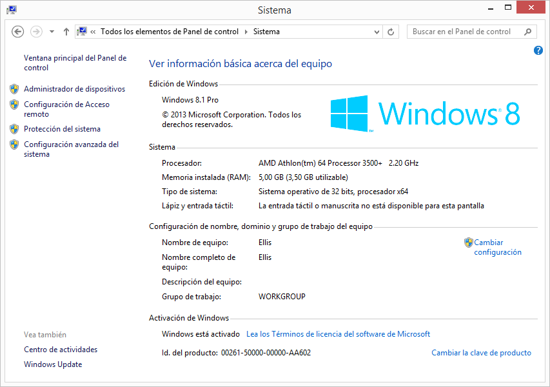Screen dimensions: 550x387
Task: Click inside 'Buscar en el Panel de control' field
Action: coord(464,32)
